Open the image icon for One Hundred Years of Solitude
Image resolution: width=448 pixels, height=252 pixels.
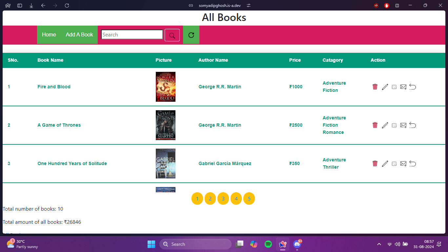394,163
